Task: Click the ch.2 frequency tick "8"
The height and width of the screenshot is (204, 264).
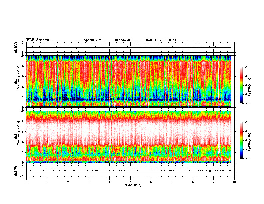Action: pos(23,121)
